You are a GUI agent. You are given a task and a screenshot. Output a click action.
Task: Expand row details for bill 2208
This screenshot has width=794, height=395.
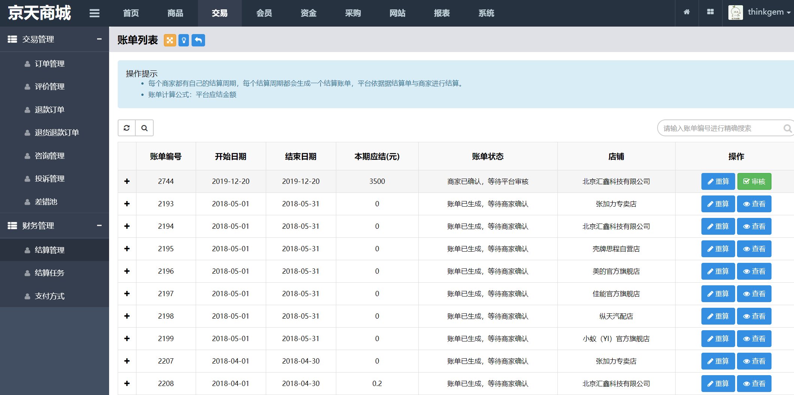point(127,383)
